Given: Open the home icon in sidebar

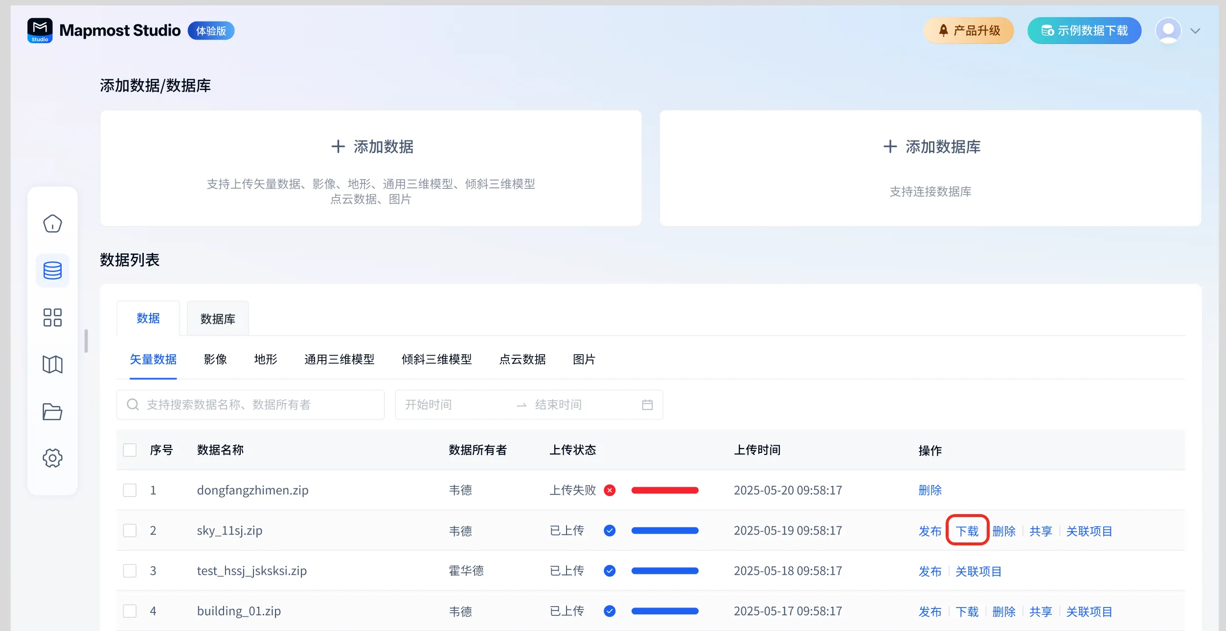Looking at the screenshot, I should [52, 224].
